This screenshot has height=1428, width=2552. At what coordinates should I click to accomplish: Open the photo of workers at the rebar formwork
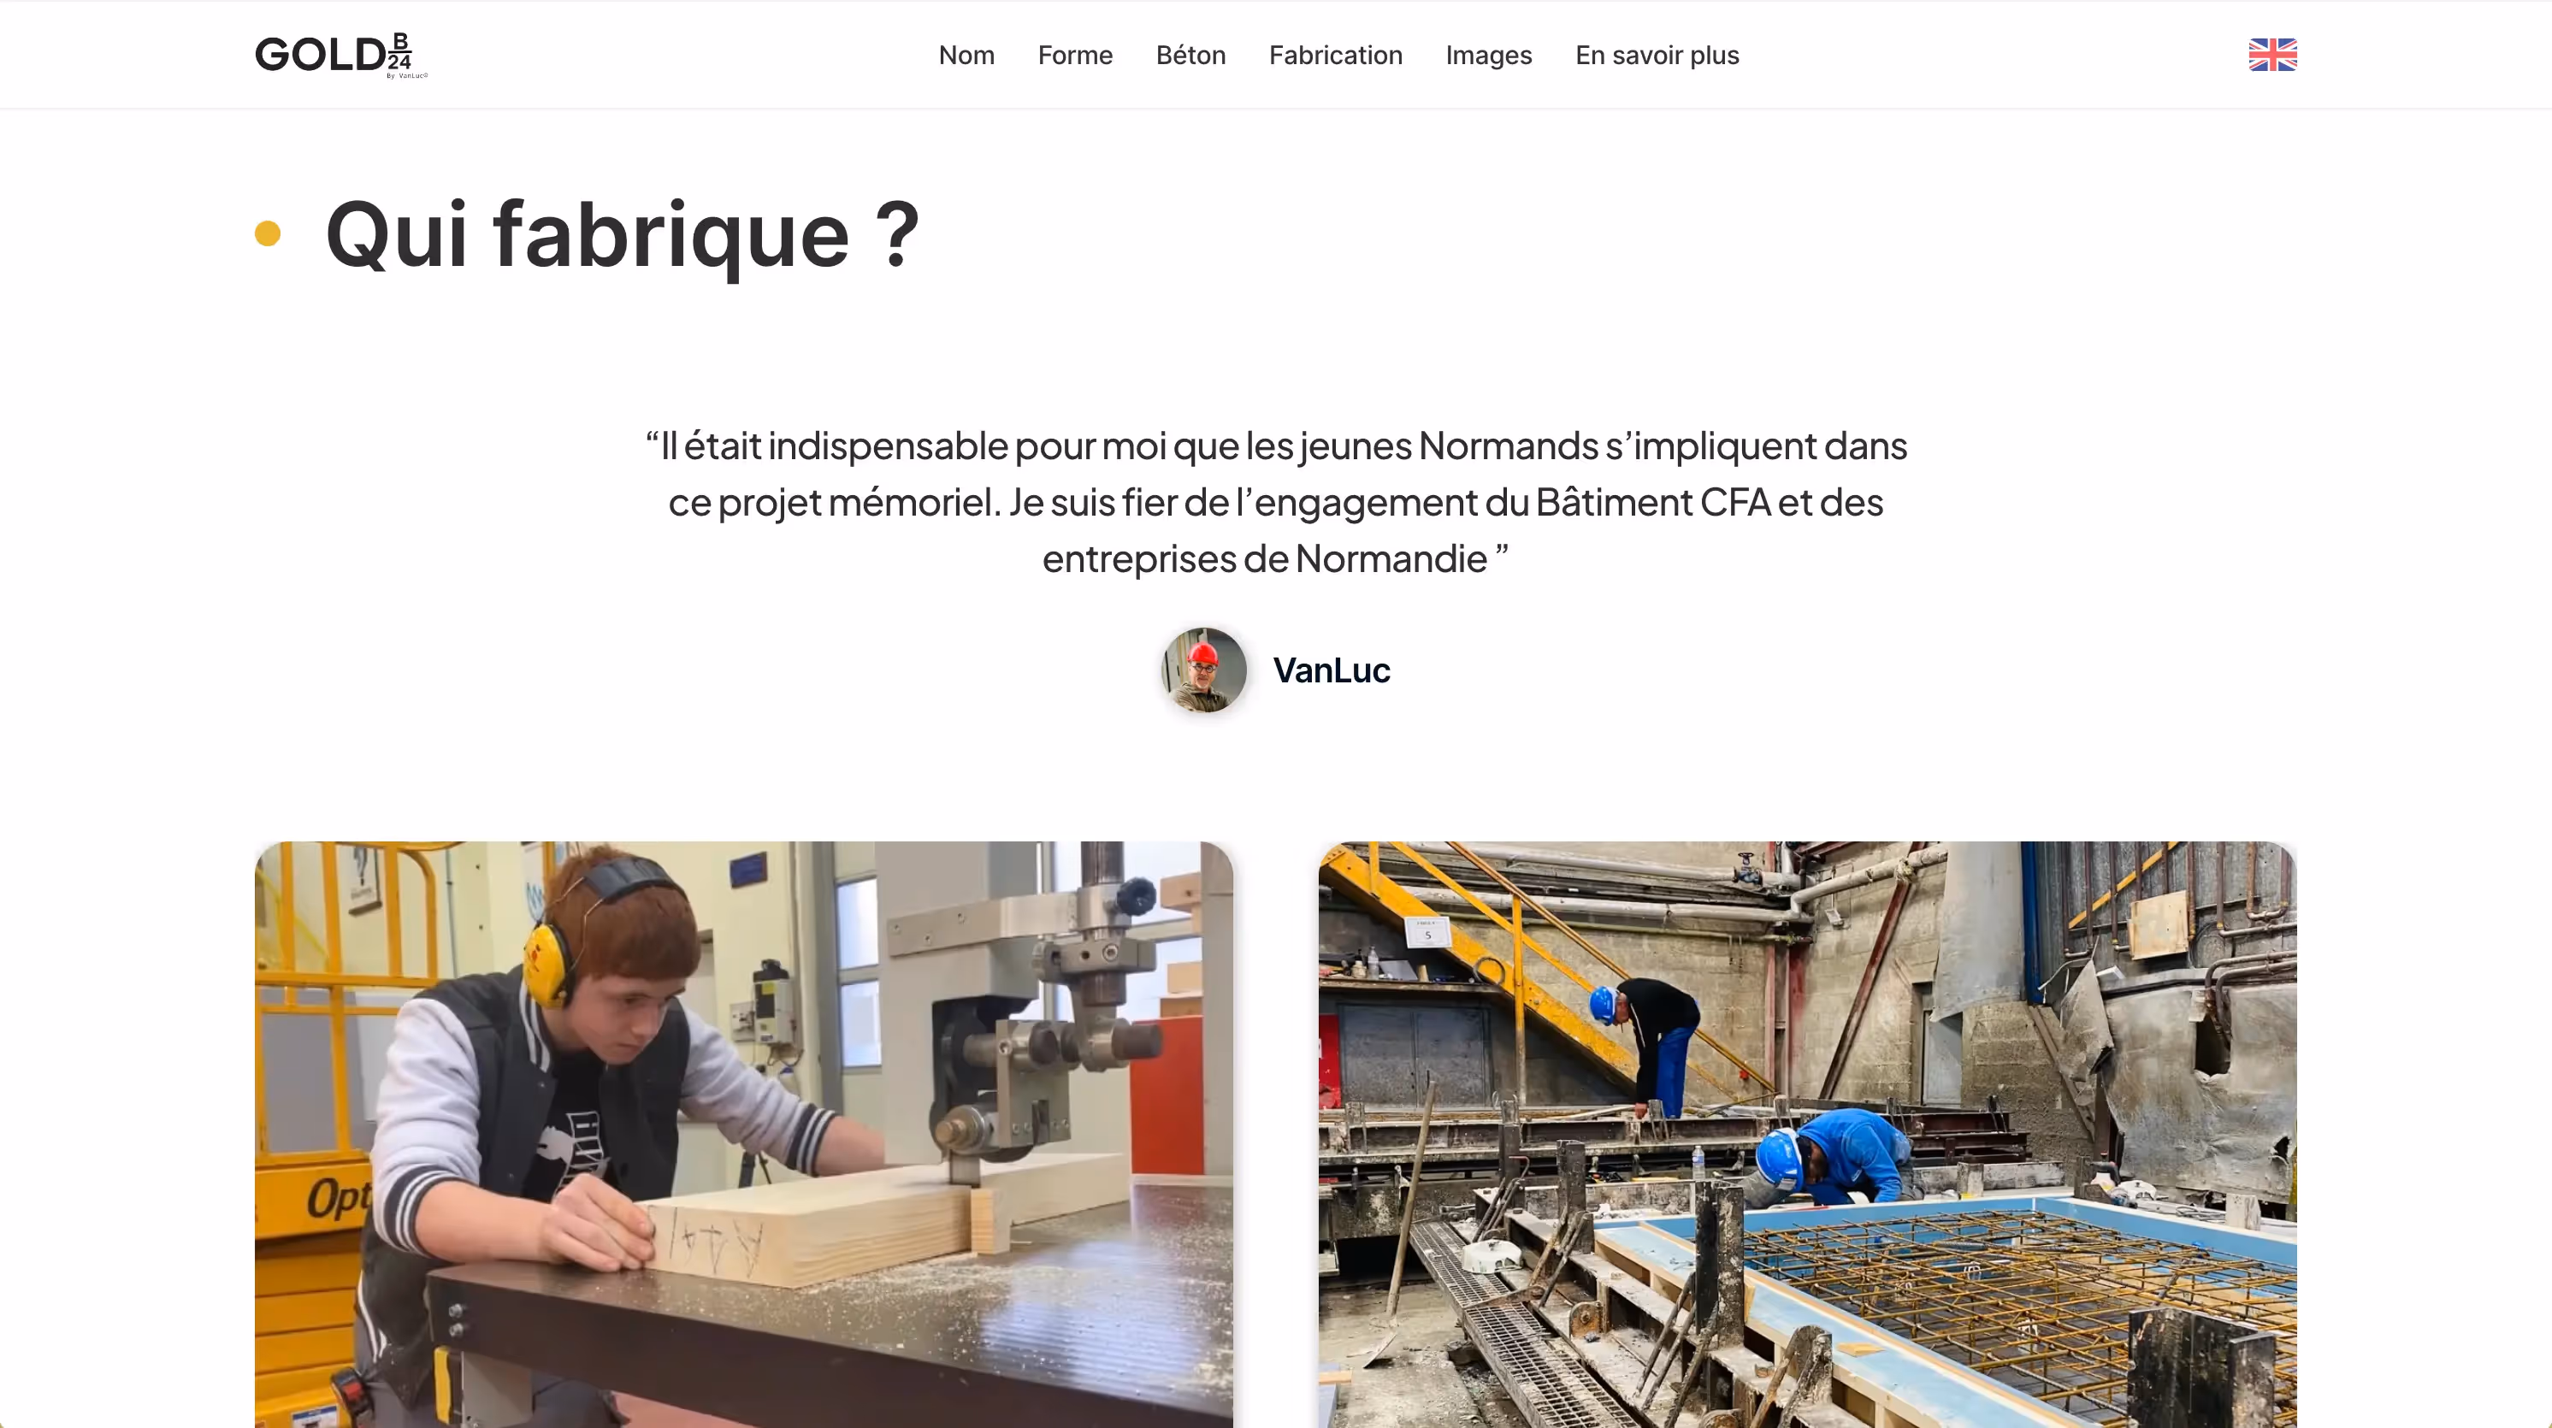tap(1807, 1135)
